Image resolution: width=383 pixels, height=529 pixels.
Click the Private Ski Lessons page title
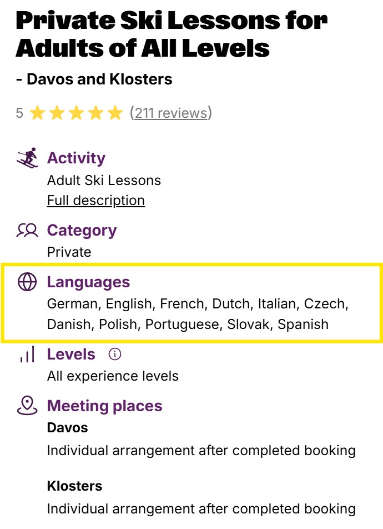tap(171, 34)
